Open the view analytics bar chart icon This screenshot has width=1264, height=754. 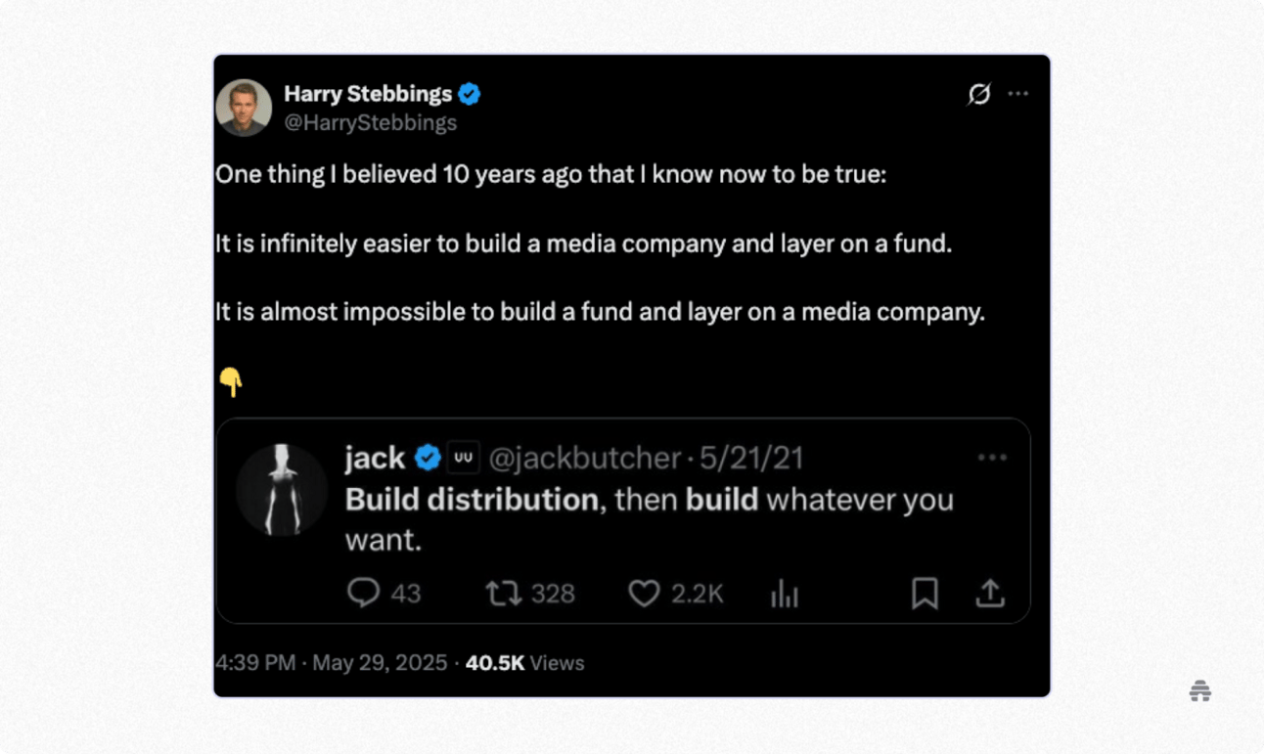pyautogui.click(x=785, y=594)
